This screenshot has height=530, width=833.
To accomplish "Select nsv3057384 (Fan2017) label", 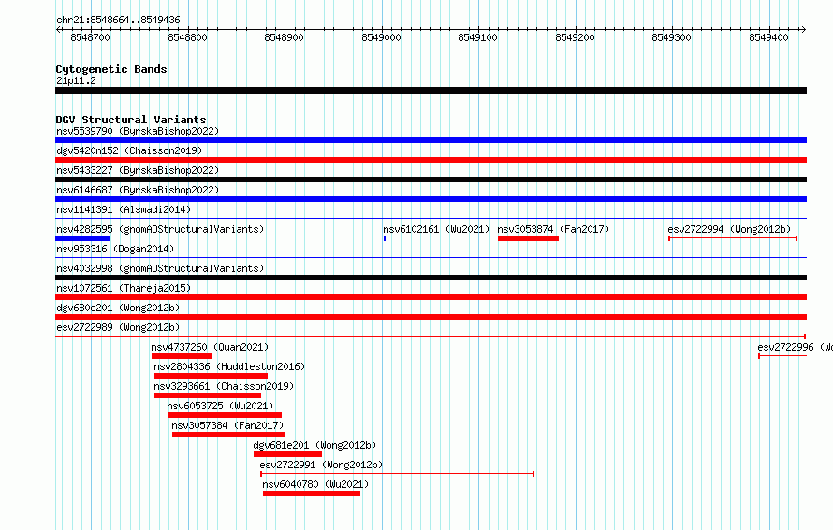I will [x=227, y=425].
